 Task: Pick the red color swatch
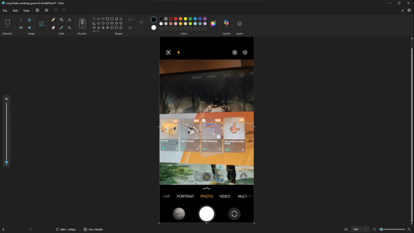(175, 19)
